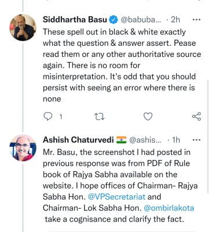Open Siddhartha Basu's name link
211x232 pixels.
[x=75, y=20]
